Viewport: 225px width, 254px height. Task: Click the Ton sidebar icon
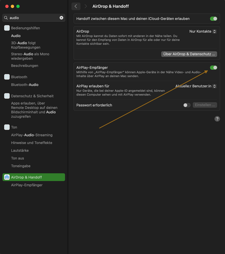7,127
